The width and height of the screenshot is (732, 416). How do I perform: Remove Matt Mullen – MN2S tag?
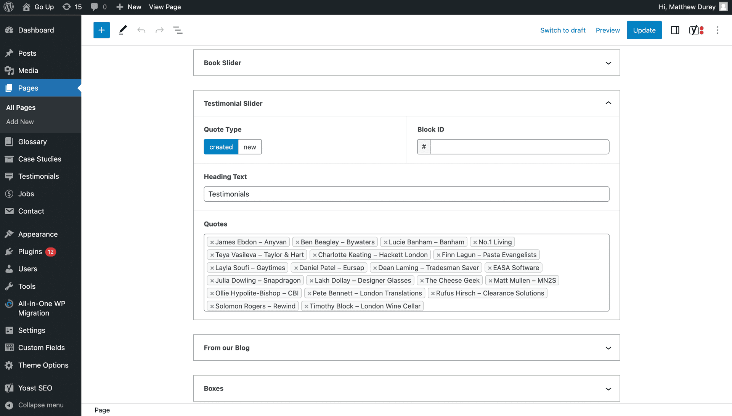tap(491, 281)
